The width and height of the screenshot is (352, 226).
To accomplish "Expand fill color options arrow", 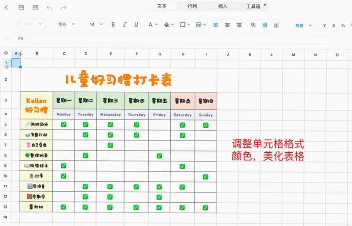I will pos(172,25).
